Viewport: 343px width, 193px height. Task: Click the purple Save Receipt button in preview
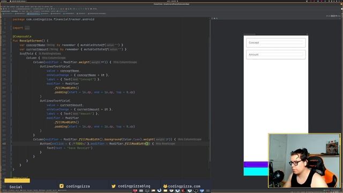click(x=256, y=164)
